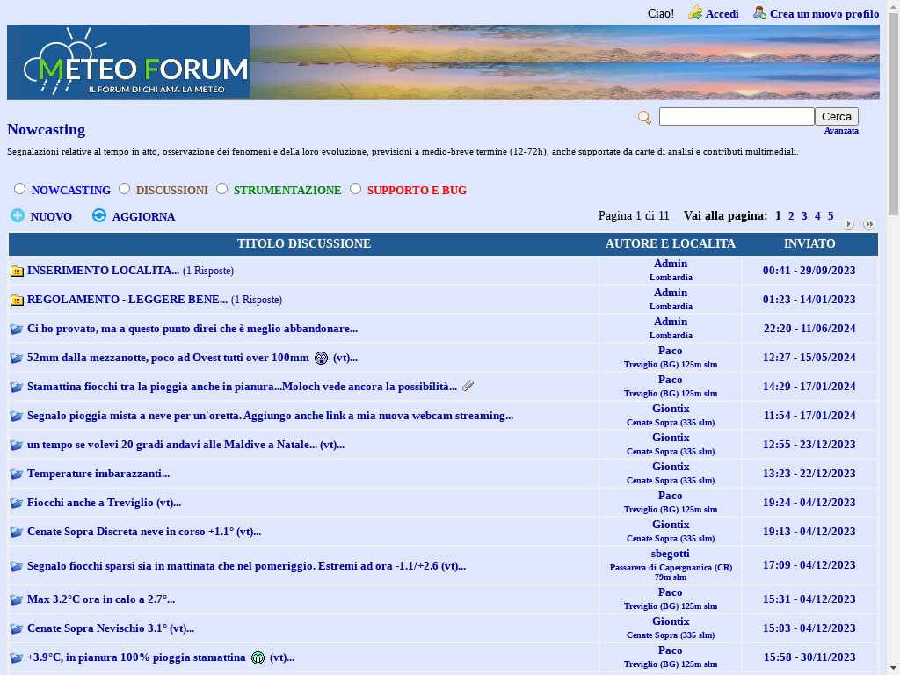Select the Nowcasting radio button

pyautogui.click(x=19, y=189)
